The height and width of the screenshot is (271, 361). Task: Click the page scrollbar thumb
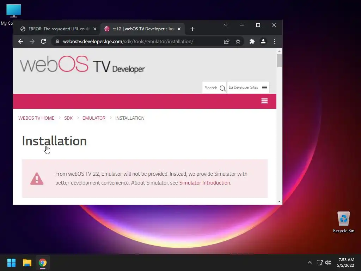[x=279, y=60]
